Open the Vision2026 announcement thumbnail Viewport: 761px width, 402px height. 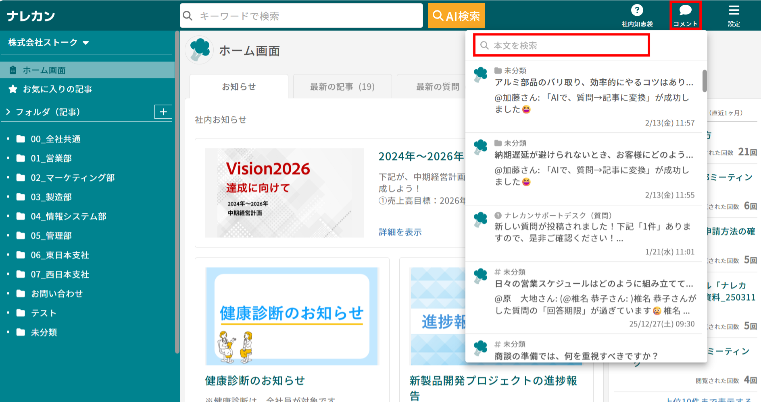(284, 193)
